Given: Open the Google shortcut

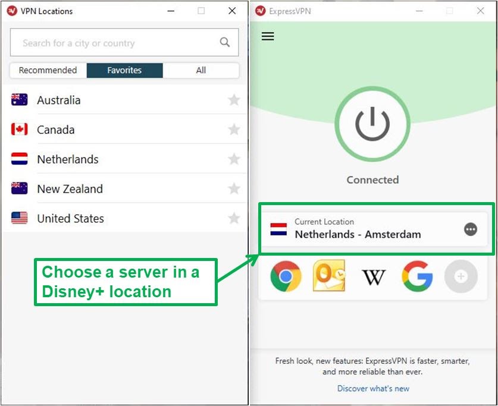Looking at the screenshot, I should [x=417, y=276].
